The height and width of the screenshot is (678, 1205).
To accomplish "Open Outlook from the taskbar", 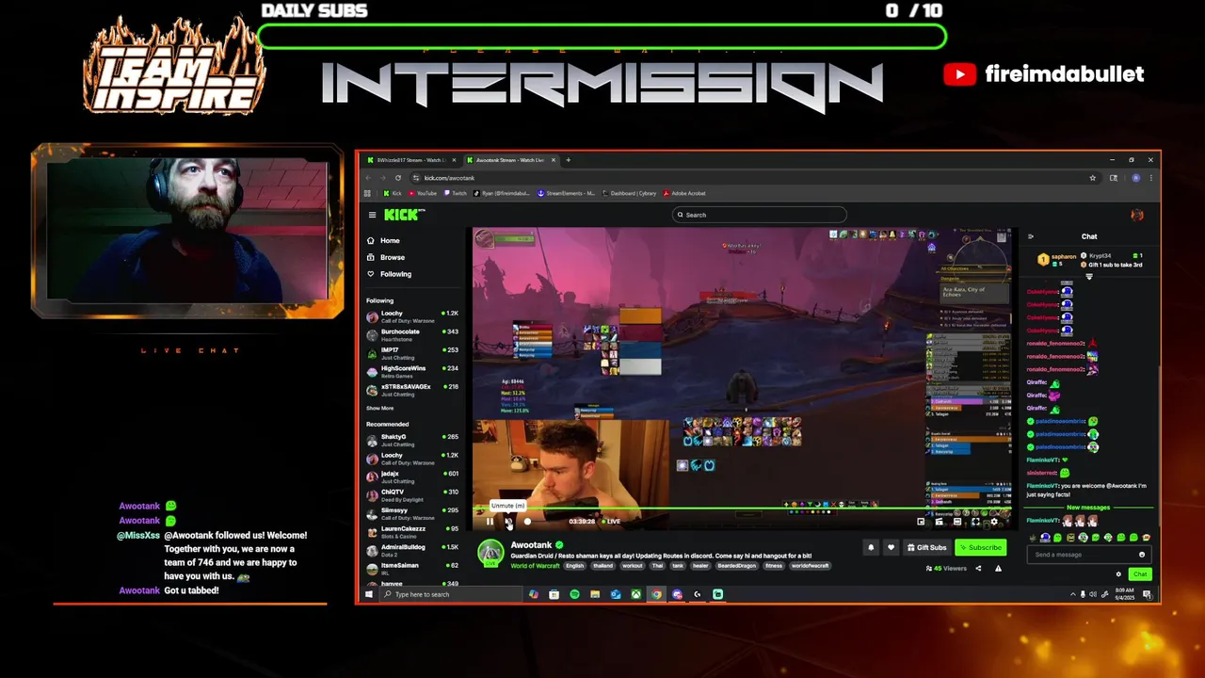I will pos(616,594).
